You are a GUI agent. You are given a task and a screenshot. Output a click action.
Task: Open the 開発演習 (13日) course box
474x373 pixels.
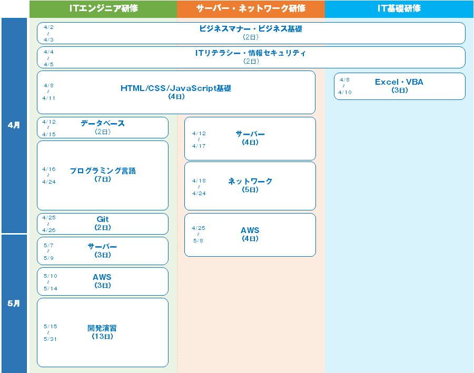coord(103,332)
